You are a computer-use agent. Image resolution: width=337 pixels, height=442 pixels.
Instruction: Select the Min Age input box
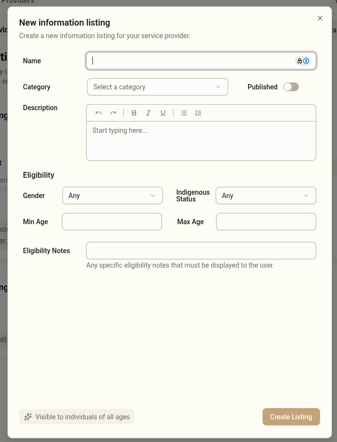pyautogui.click(x=112, y=222)
